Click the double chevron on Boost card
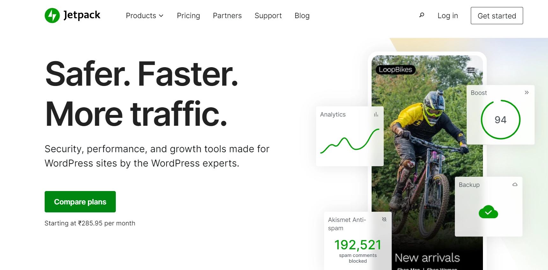548x270 pixels. click(527, 93)
